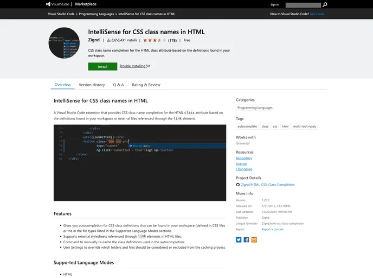Click the IntelliSense breadcrumb current page text

146,14
